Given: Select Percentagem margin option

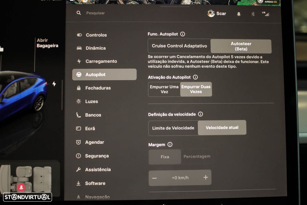Looking at the screenshot, I should tap(197, 156).
